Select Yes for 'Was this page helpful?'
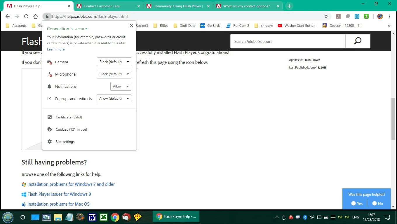Image resolution: width=397 pixels, height=224 pixels. click(354, 203)
